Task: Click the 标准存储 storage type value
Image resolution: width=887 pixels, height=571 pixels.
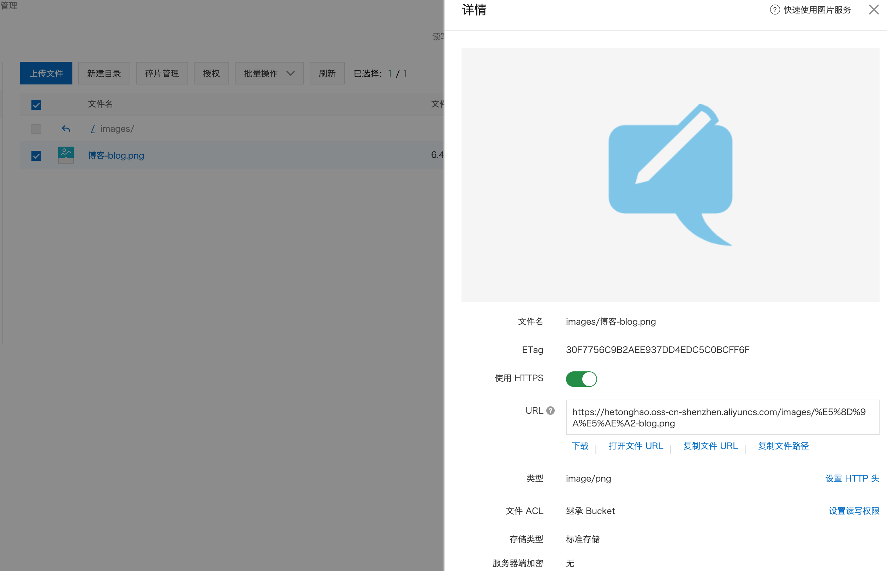Action: (582, 539)
